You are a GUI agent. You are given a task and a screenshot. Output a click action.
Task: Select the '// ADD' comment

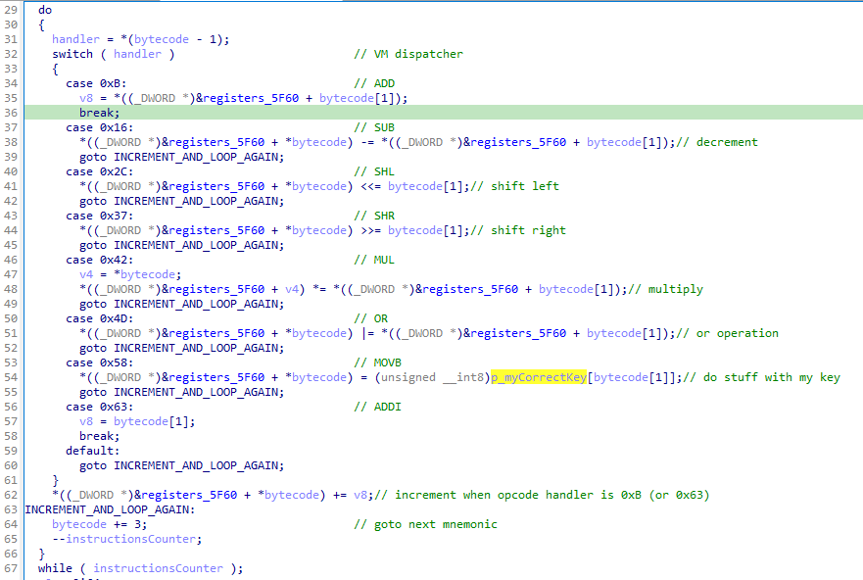click(374, 83)
